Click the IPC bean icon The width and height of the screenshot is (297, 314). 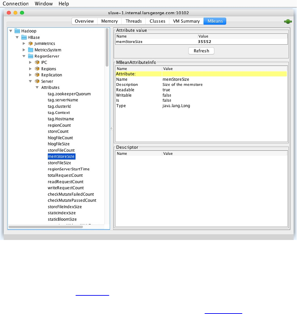[x=37, y=62]
